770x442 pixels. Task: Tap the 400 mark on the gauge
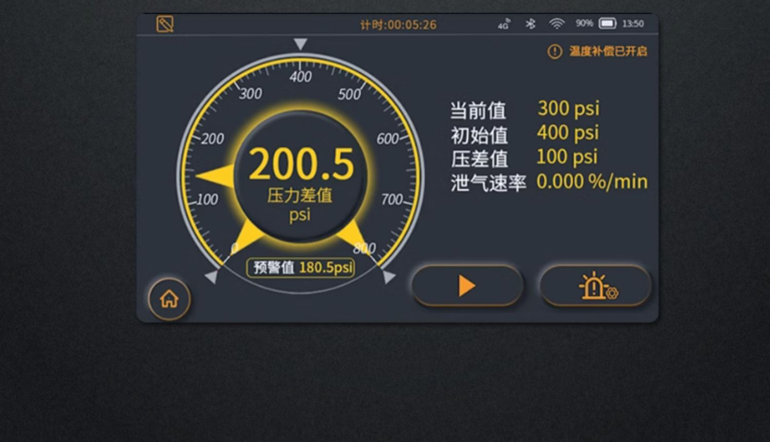pos(300,77)
